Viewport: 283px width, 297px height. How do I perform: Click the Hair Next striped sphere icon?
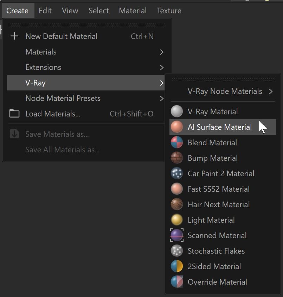[x=177, y=204]
